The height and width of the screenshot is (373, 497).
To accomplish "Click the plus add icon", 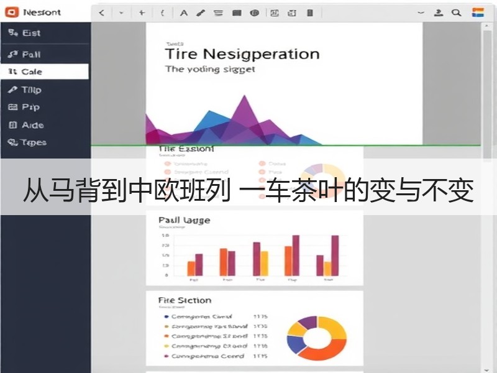I will tap(142, 12).
